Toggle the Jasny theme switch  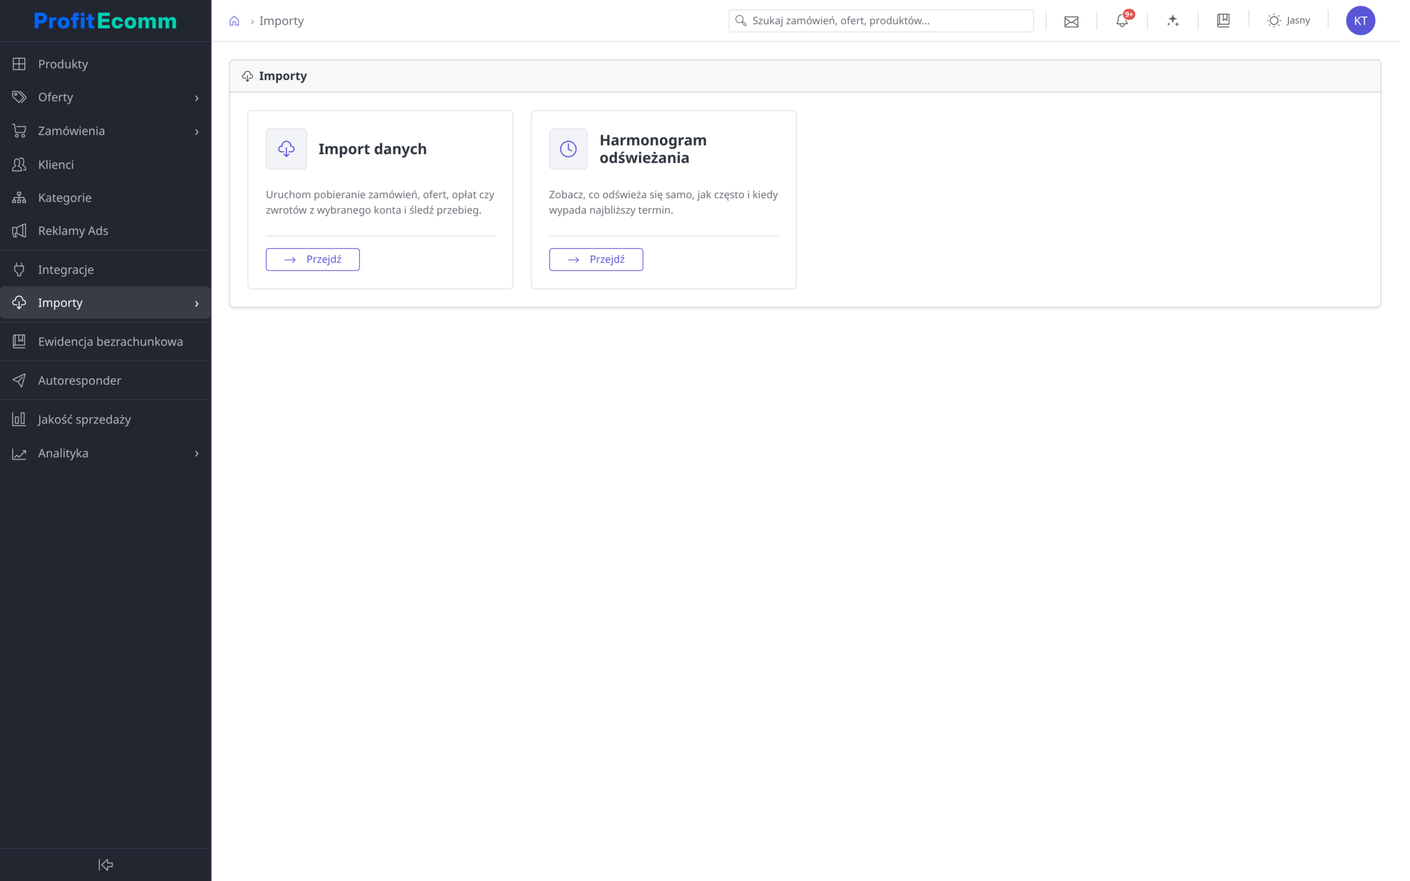(1288, 21)
